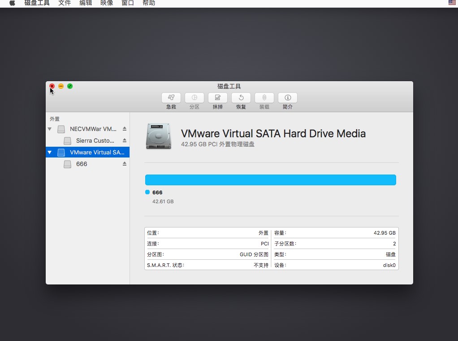Screen dimensions: 458x341
Task: Select the 666 volume row
Action: click(x=88, y=164)
